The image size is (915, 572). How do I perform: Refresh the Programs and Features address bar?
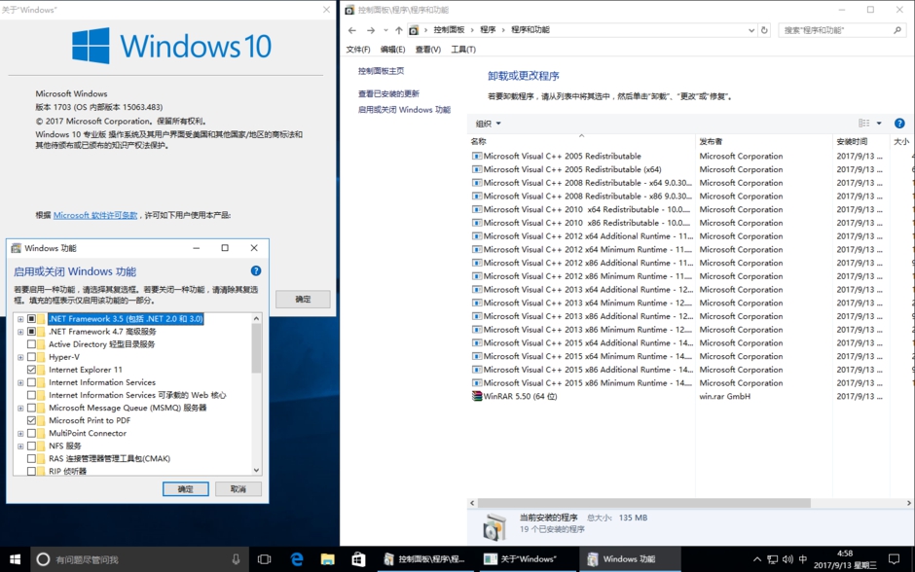[764, 30]
